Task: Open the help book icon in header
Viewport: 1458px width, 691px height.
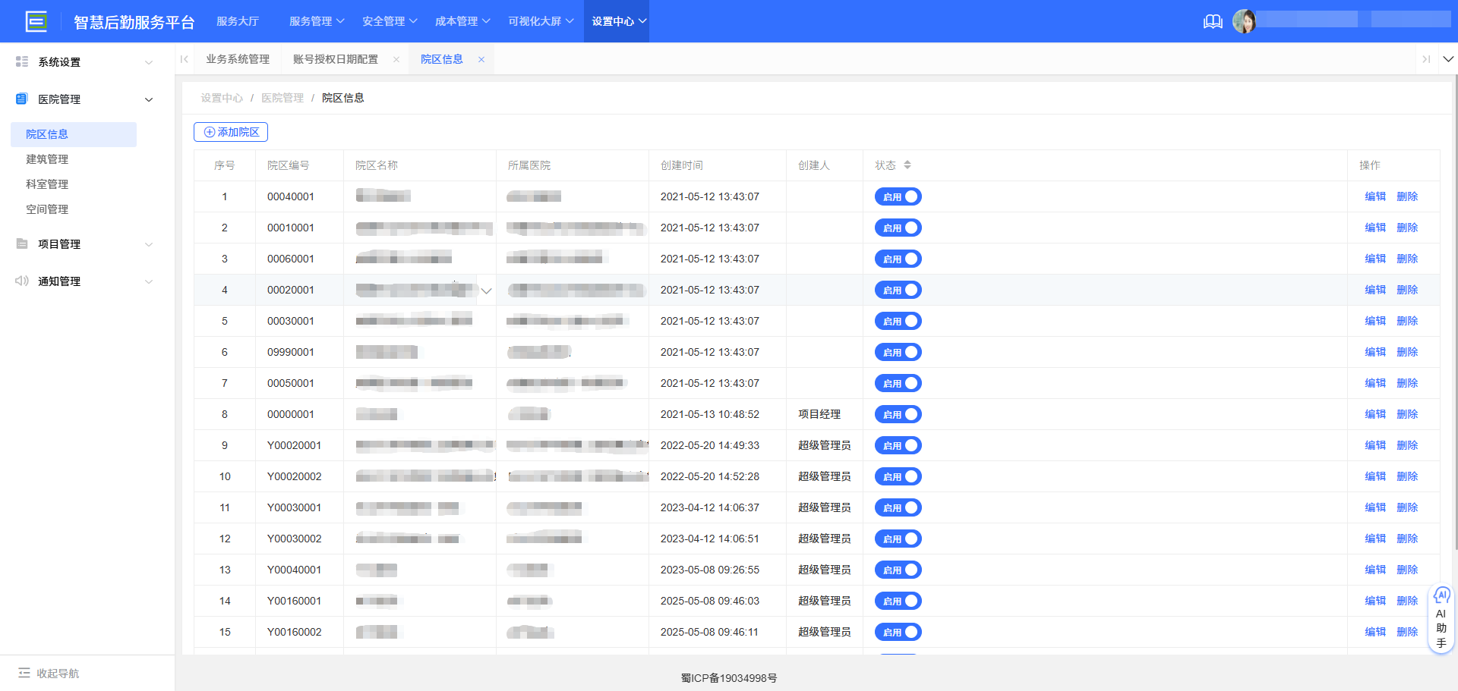Action: pos(1213,21)
